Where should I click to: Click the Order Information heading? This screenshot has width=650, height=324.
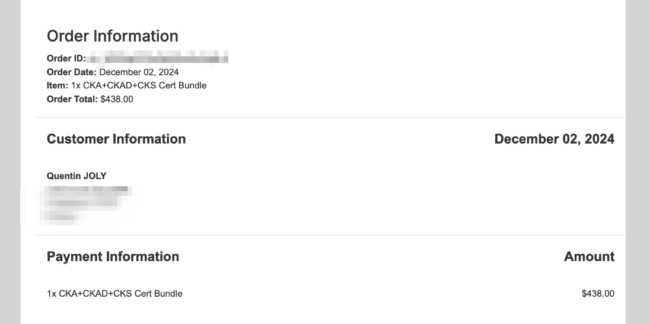click(x=112, y=36)
